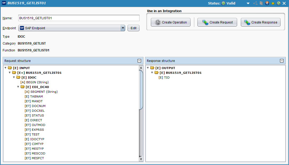Minimize the Request structure panel
The height and width of the screenshot is (165, 289).
[x=139, y=61]
